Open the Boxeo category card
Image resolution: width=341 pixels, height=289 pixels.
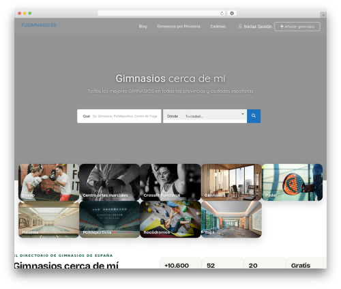[48, 182]
